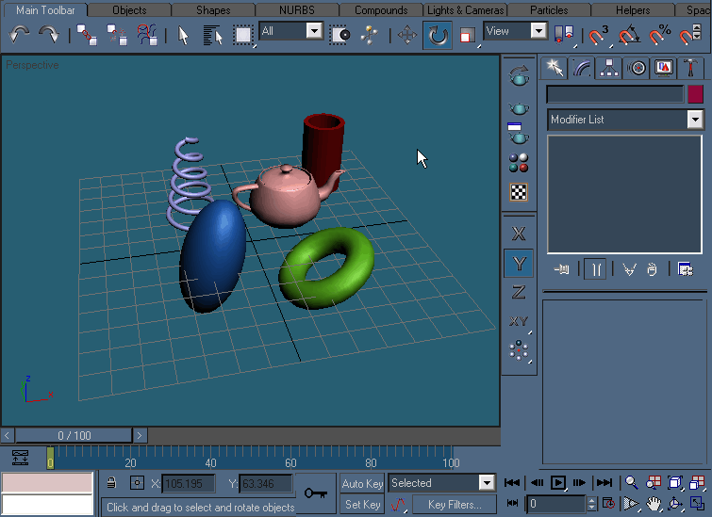This screenshot has height=517, width=712.
Task: Toggle Window/Crossing selection icon
Action: [x=339, y=35]
